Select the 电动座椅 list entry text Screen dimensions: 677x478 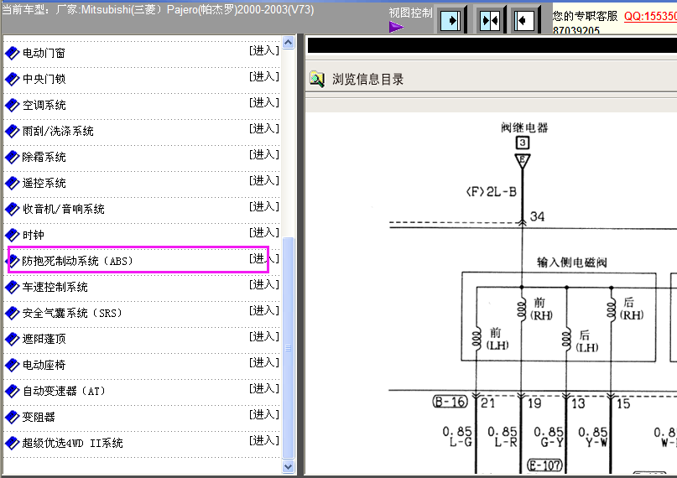(x=44, y=365)
